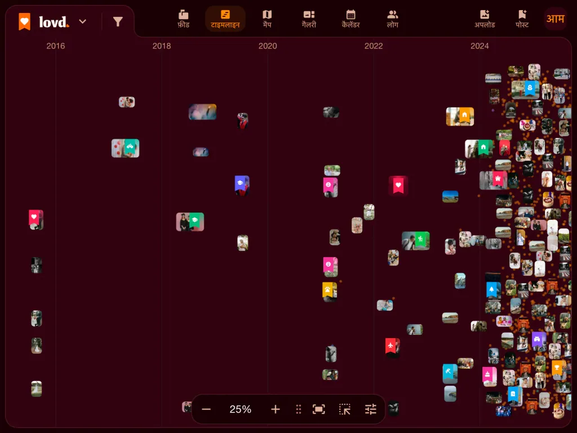This screenshot has height=433, width=577.
Task: Open the फ़ीड tab
Action: [x=183, y=19]
